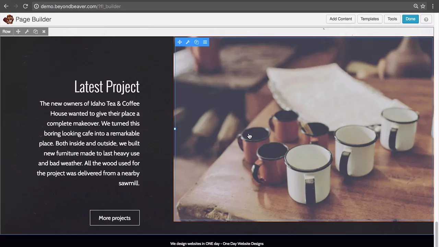Click the browser back arrow
The image size is (439, 247).
point(6,6)
